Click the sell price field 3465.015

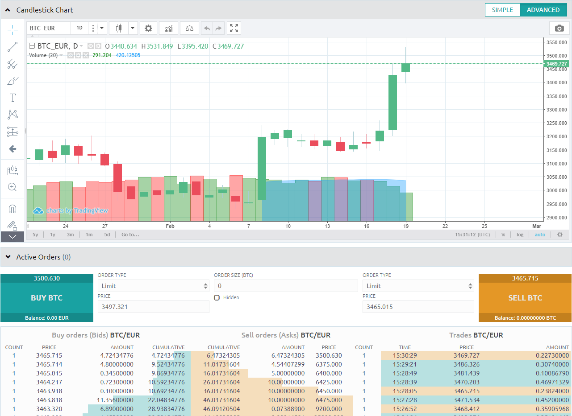click(x=418, y=307)
